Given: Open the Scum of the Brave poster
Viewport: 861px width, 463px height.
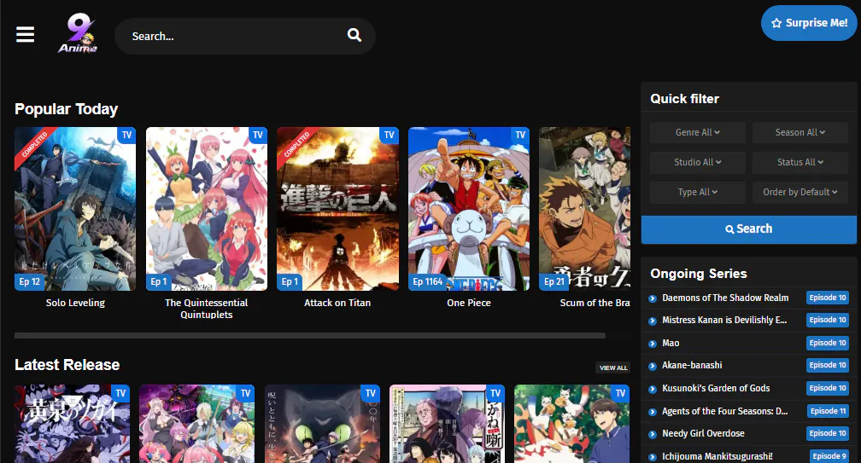Looking at the screenshot, I should tap(585, 209).
